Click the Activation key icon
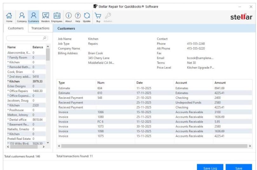257x170 pixels. 108,17
